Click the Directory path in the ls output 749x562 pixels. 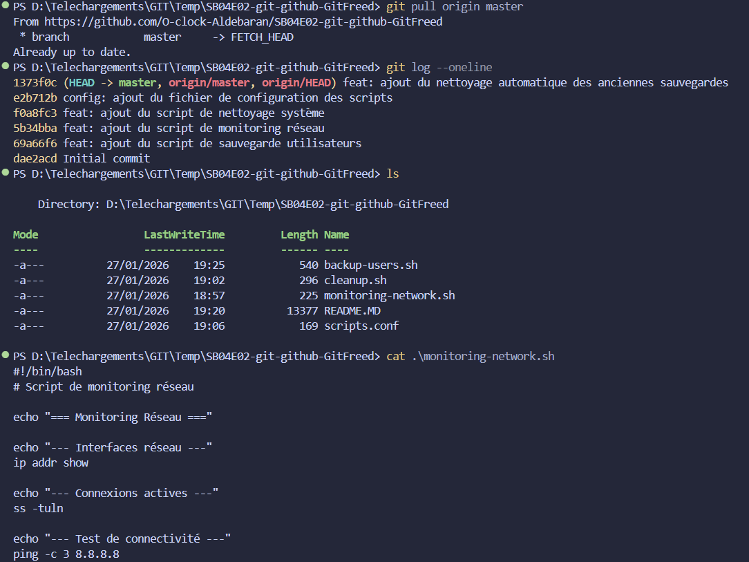click(x=276, y=204)
